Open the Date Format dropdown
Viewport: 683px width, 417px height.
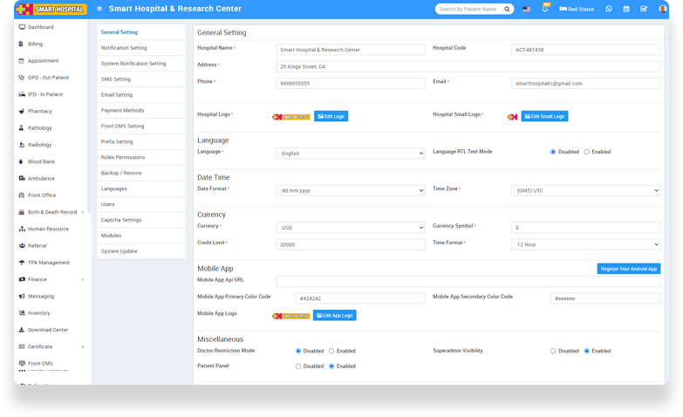[x=350, y=190]
